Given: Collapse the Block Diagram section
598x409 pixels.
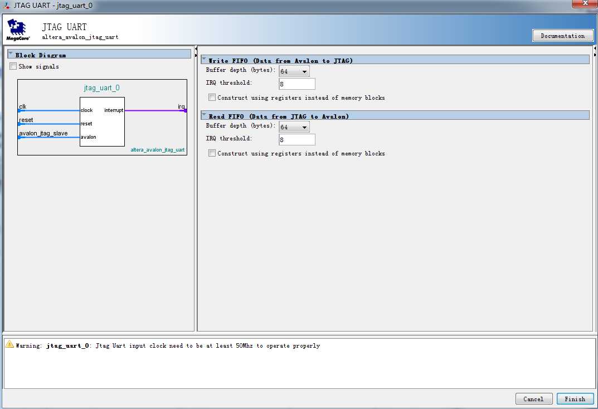Looking at the screenshot, I should pos(11,55).
